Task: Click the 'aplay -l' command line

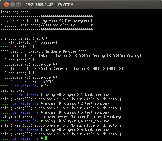Action: coord(26,47)
